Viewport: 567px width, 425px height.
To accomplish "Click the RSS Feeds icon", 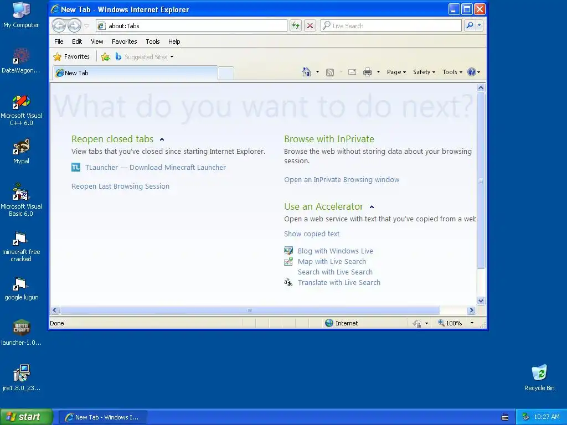I will pyautogui.click(x=330, y=72).
